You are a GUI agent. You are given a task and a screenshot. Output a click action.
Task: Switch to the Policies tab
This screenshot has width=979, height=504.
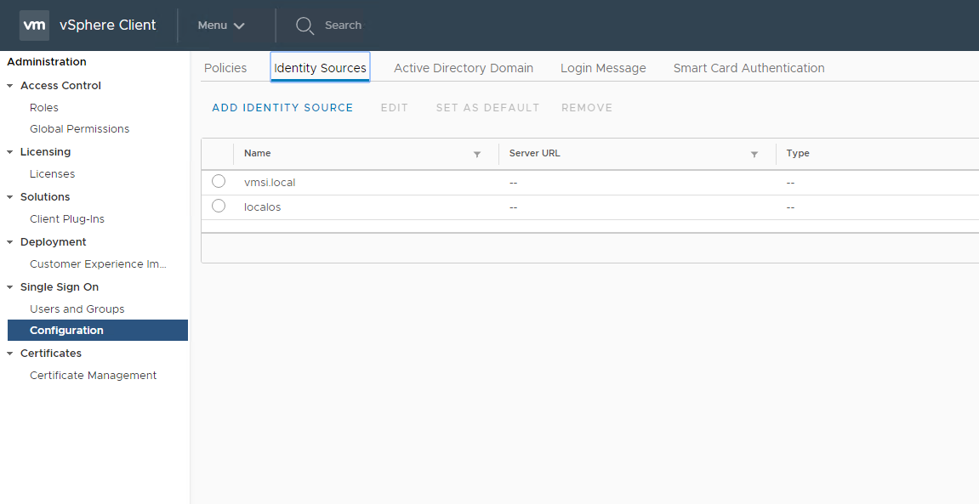pos(225,68)
